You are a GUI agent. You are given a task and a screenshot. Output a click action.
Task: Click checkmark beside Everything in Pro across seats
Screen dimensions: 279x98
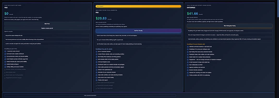pyautogui.click(x=188, y=49)
